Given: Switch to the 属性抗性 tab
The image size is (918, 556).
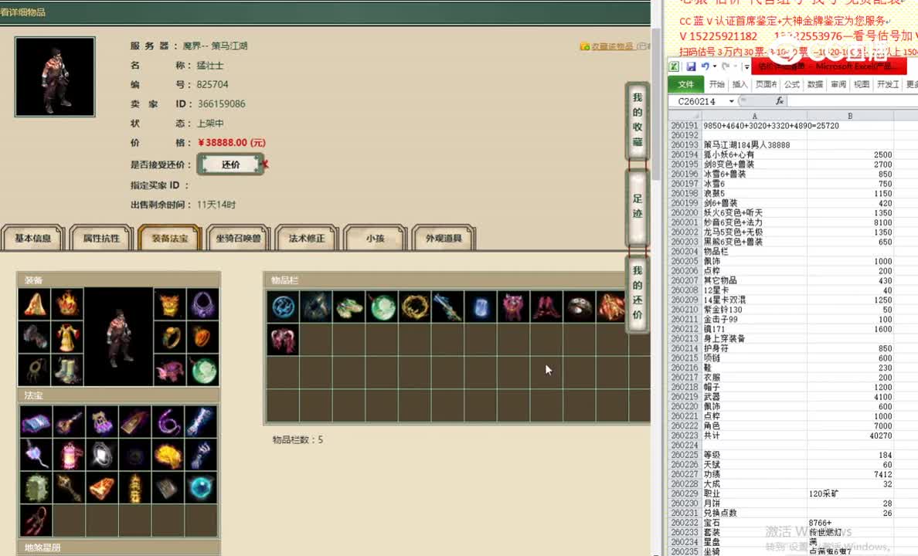Looking at the screenshot, I should (x=101, y=238).
